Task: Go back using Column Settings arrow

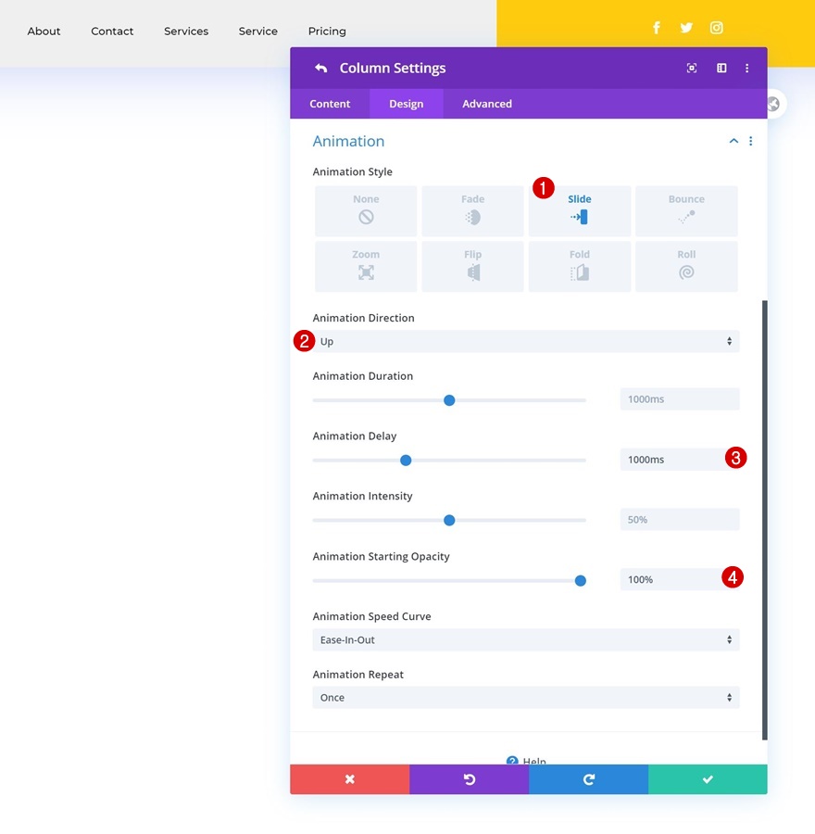Action: coord(320,68)
